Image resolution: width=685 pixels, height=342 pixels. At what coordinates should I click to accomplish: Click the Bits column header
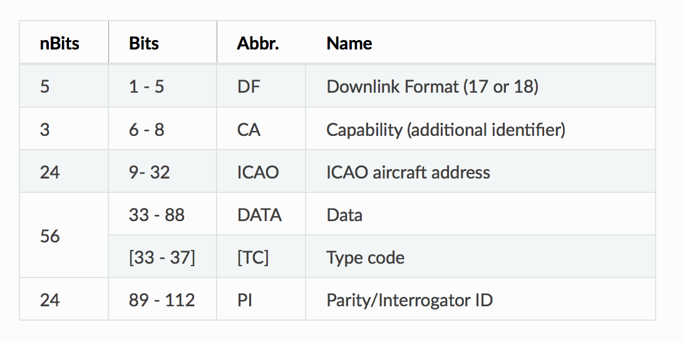click(x=144, y=43)
